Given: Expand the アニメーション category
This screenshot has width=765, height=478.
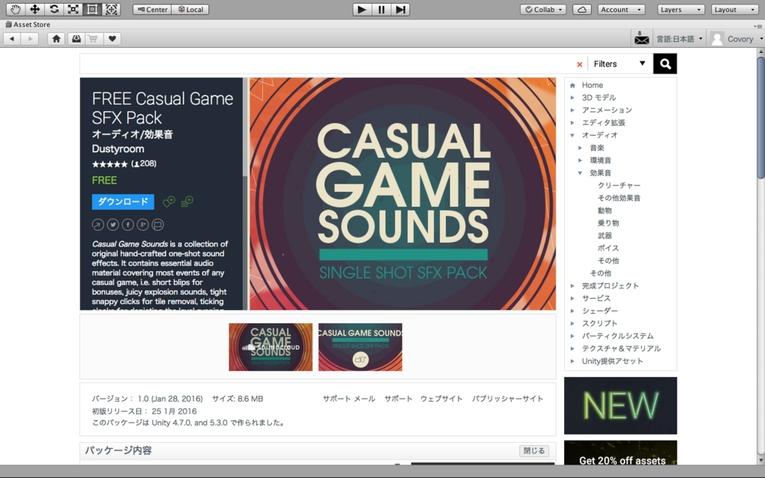Looking at the screenshot, I should click(x=573, y=111).
